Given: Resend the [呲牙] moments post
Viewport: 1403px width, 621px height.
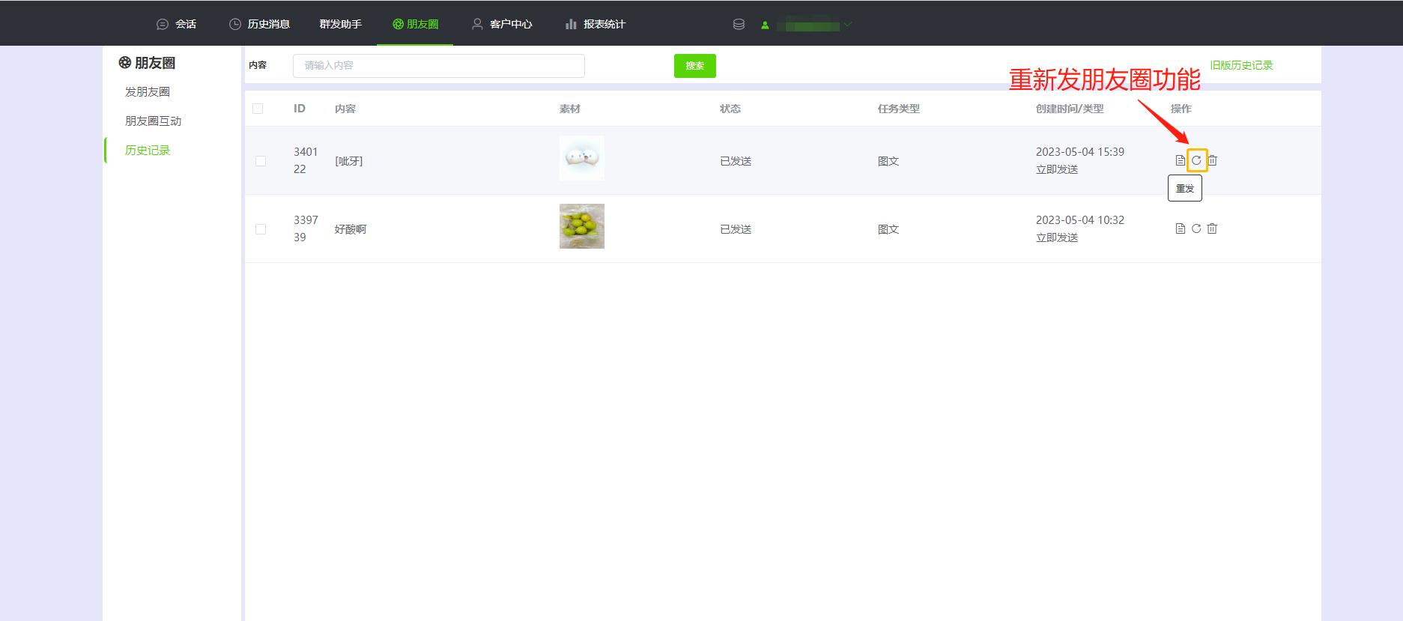Looking at the screenshot, I should point(1196,160).
